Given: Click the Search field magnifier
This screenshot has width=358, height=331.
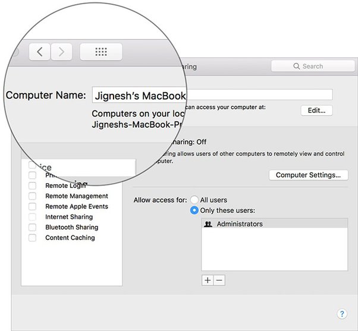Looking at the screenshot, I should point(296,66).
